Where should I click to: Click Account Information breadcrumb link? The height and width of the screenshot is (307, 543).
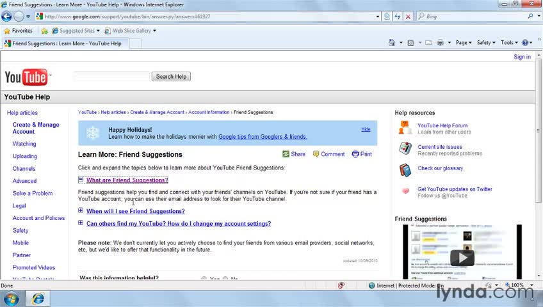tap(209, 113)
